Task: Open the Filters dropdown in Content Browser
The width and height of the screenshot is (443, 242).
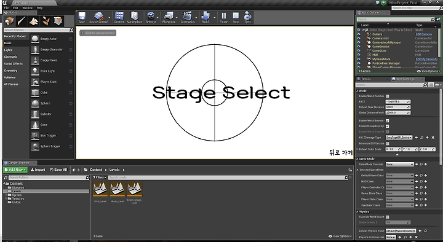Action: 100,178
